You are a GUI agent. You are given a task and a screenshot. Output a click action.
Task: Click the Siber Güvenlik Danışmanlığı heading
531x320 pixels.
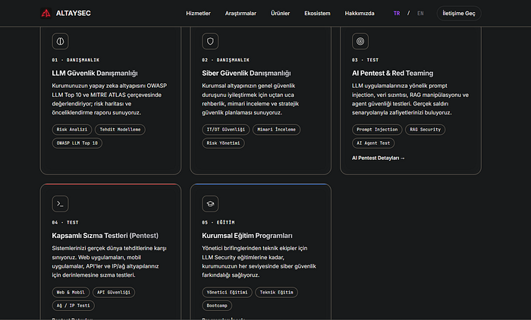pyautogui.click(x=247, y=73)
